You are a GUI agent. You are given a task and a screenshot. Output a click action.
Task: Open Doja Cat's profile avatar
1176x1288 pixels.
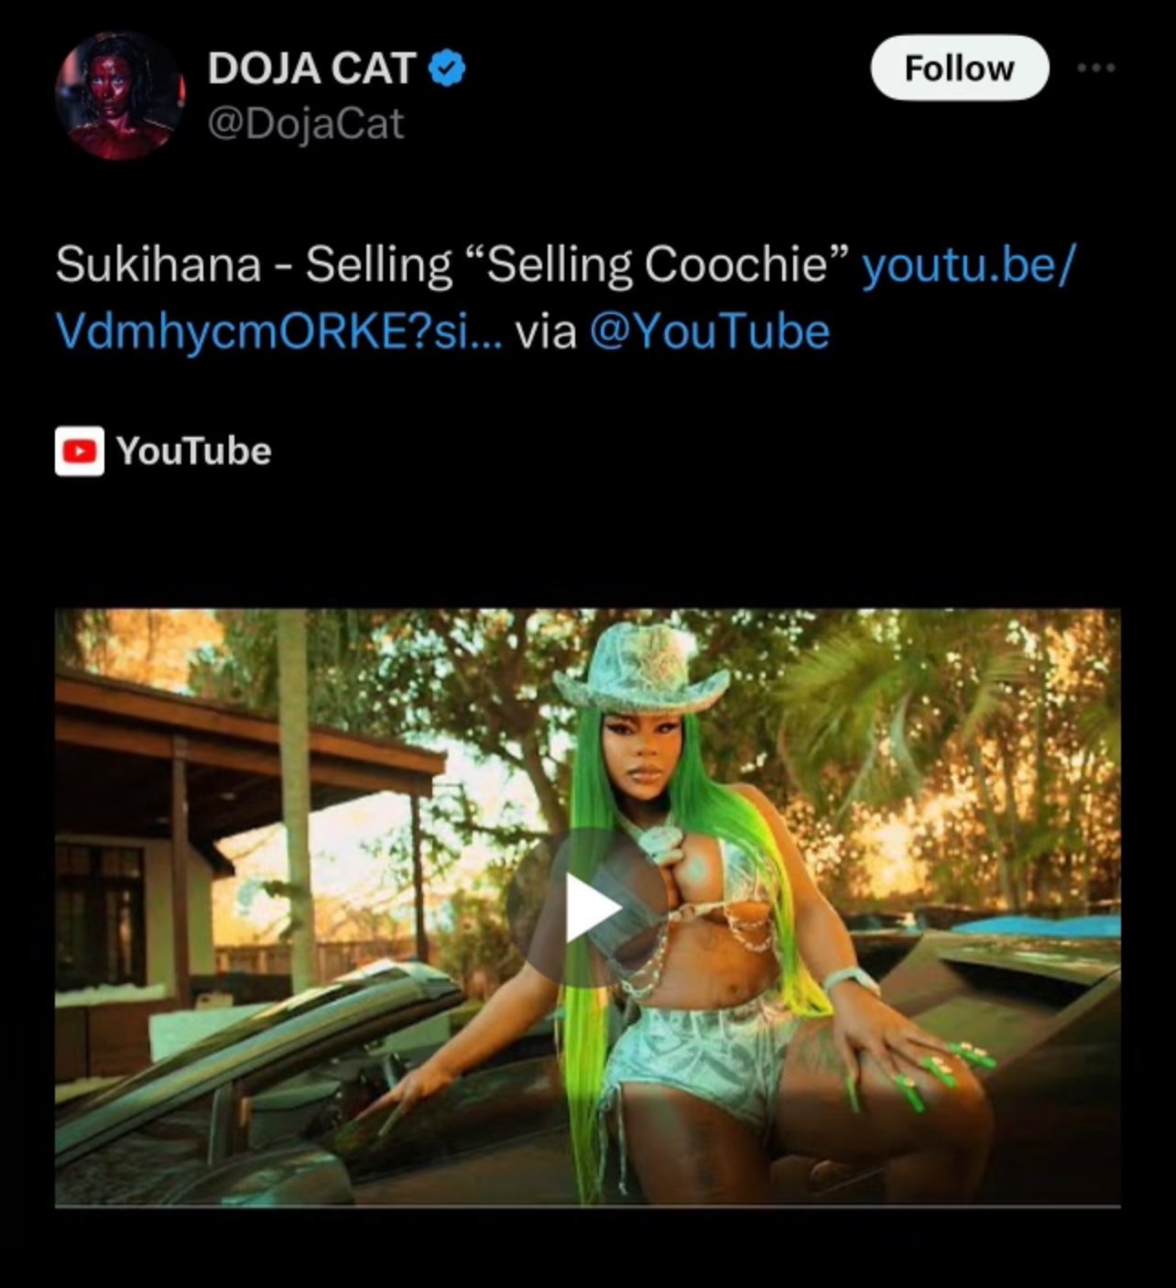[x=119, y=95]
